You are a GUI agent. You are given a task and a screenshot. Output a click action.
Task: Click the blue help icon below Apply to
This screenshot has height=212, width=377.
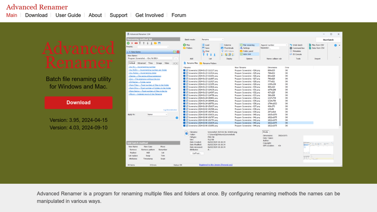pyautogui.click(x=177, y=118)
